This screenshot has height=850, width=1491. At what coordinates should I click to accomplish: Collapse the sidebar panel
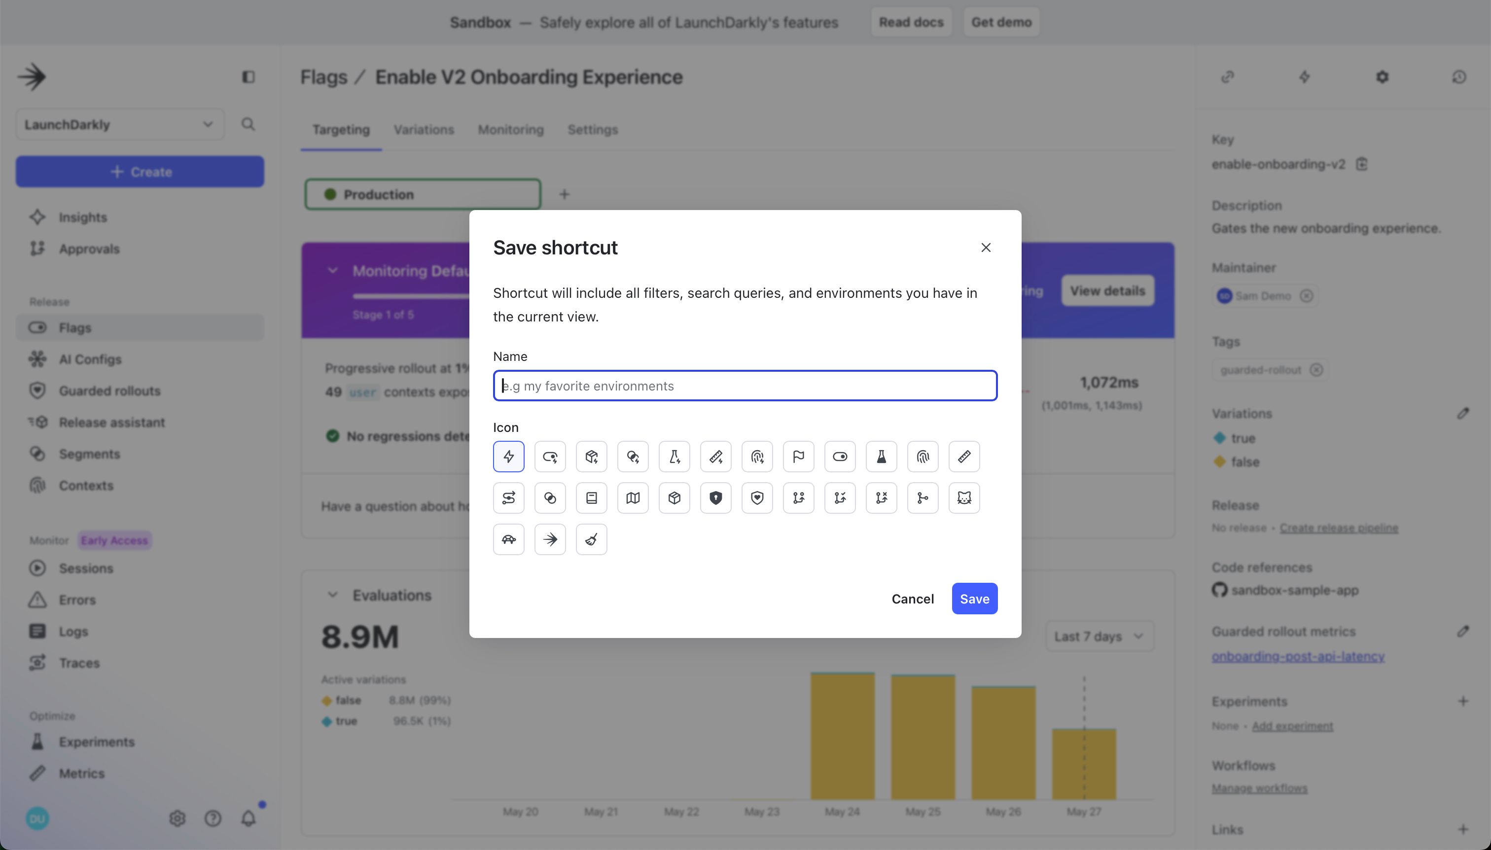(x=248, y=77)
